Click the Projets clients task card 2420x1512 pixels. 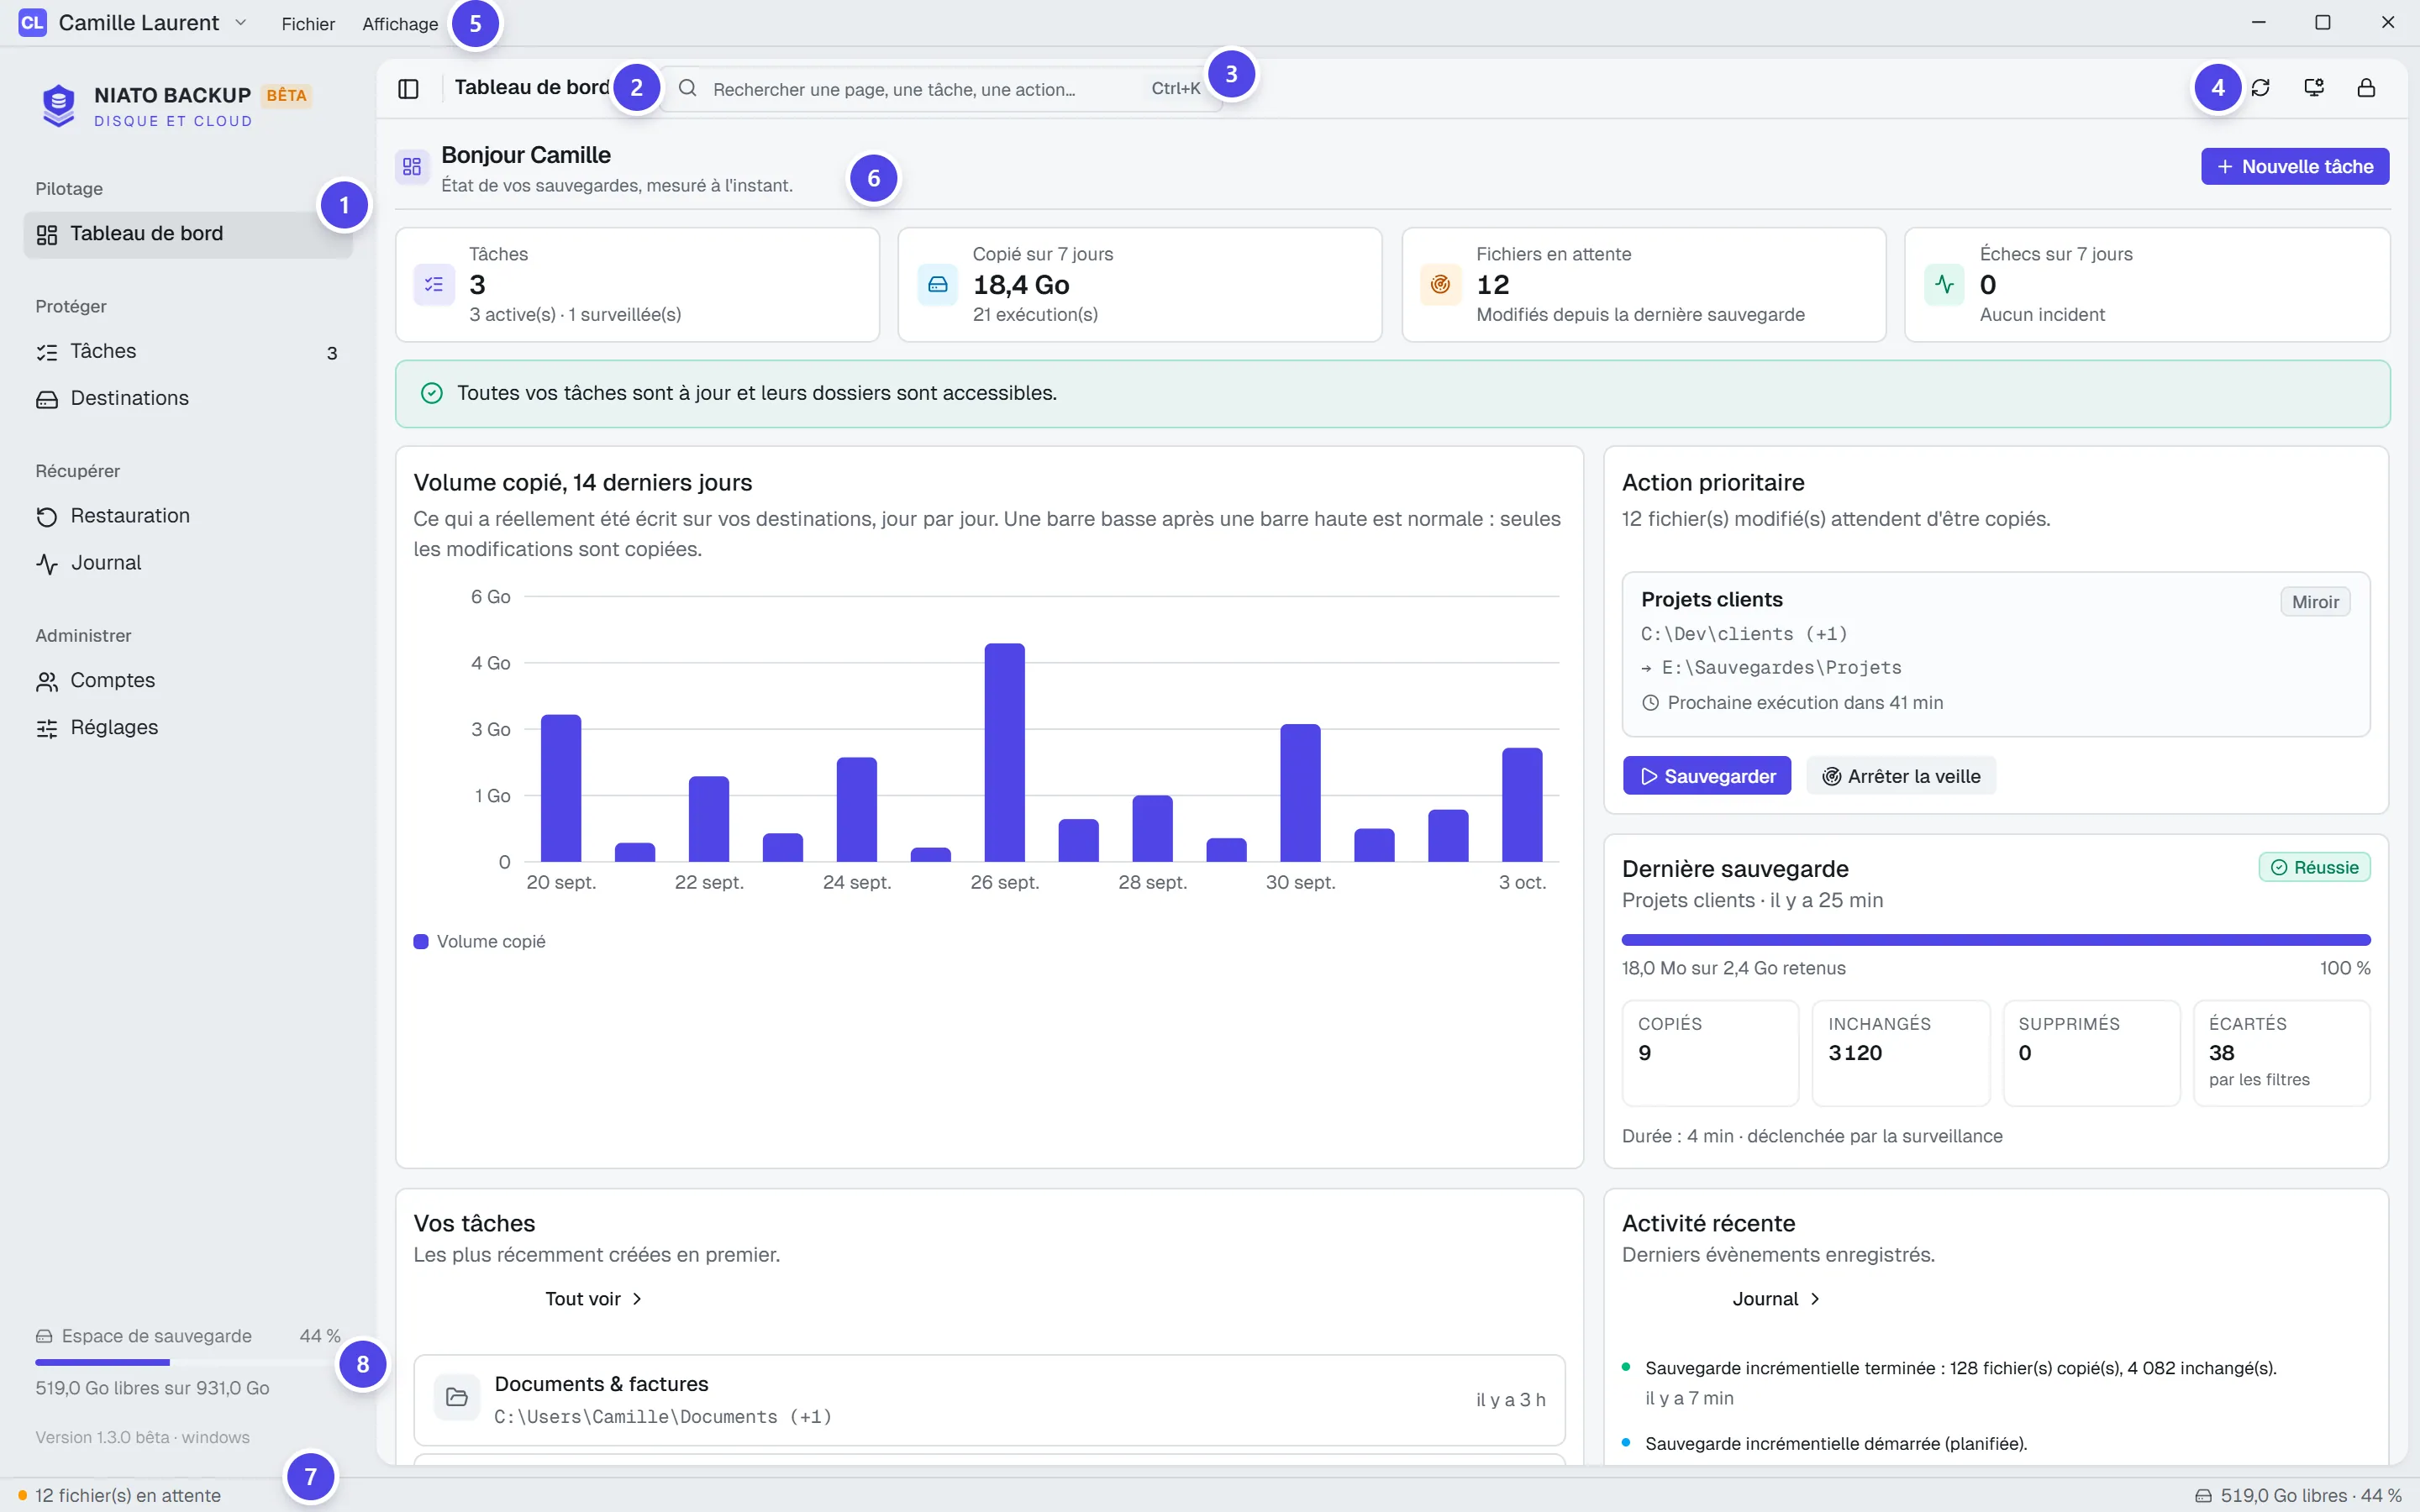point(1996,654)
